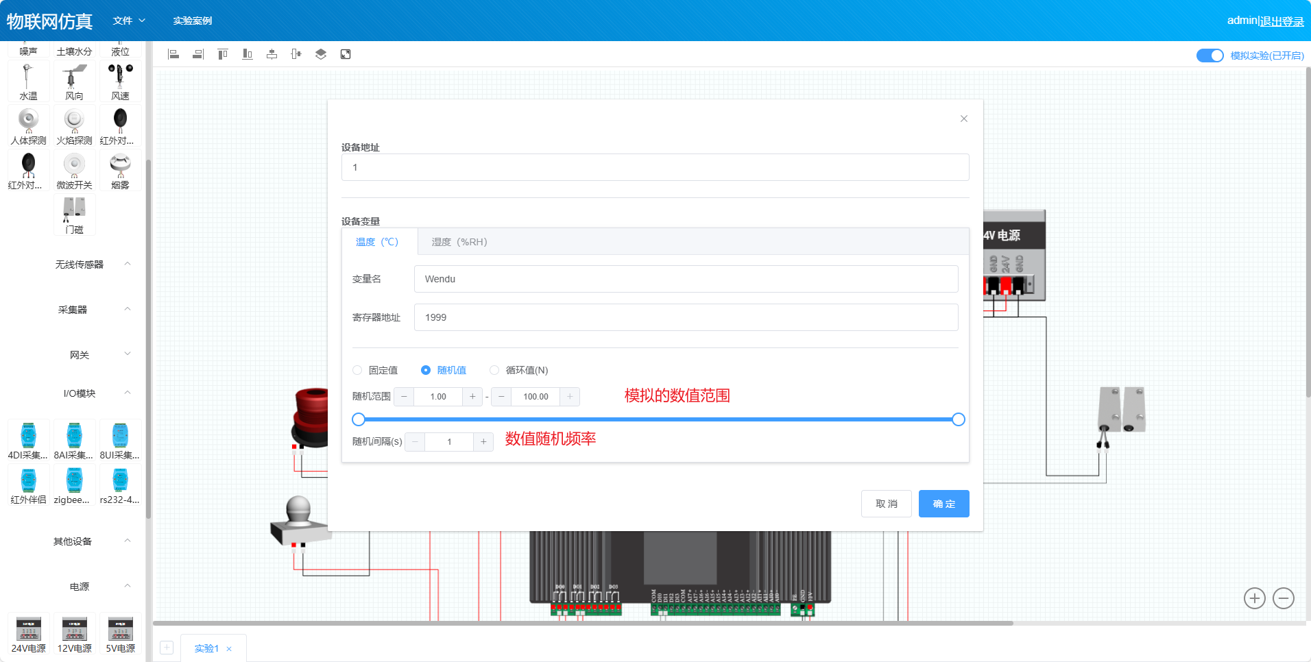Click the fullscreen expand toolbar icon
This screenshot has height=662, width=1311.
tap(346, 54)
